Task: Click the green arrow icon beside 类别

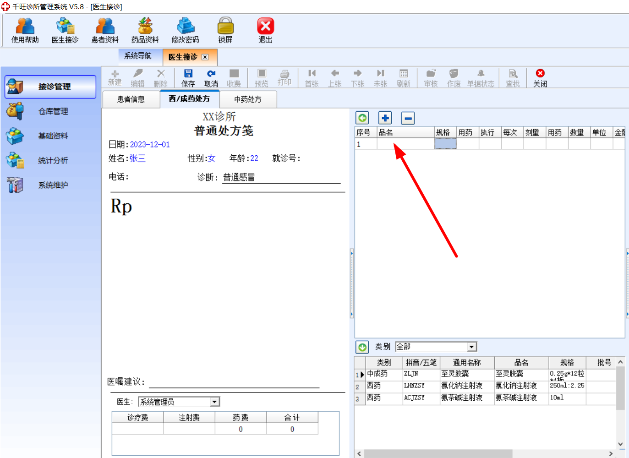Action: coord(362,347)
